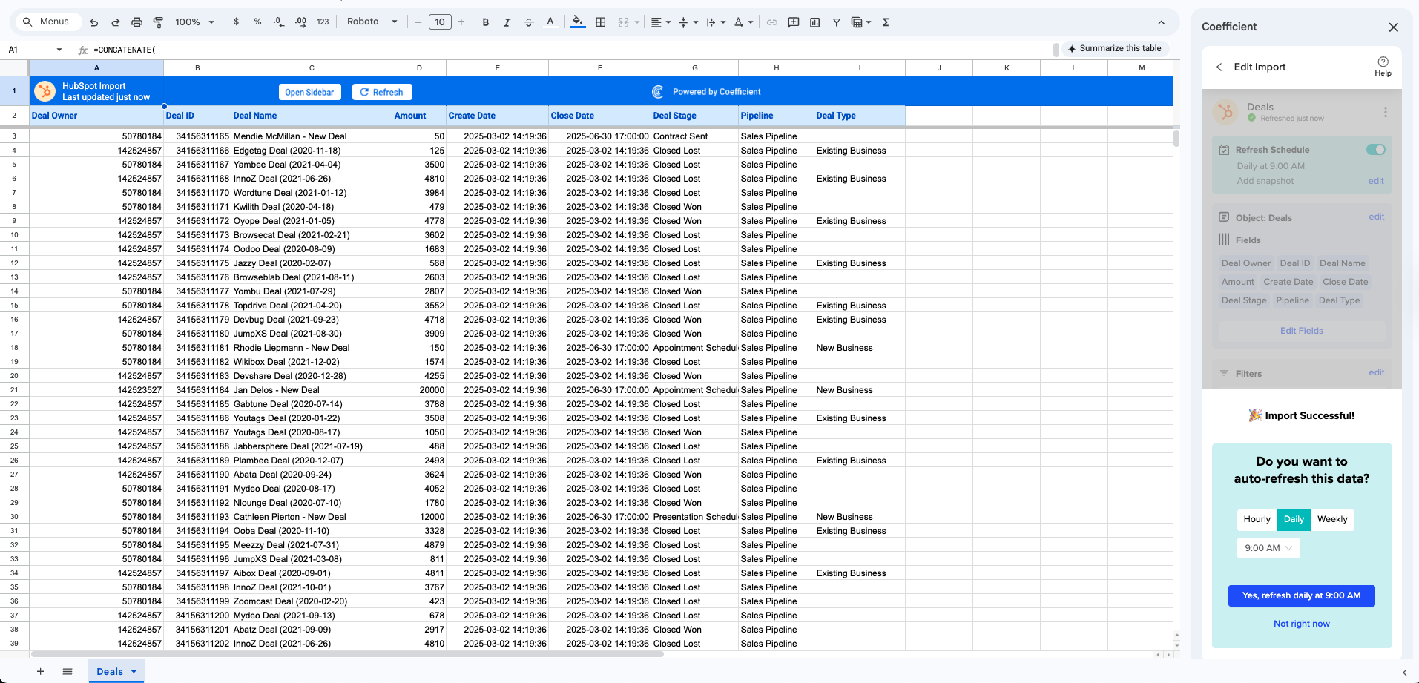Select Weekly auto-refresh frequency
Viewport: 1419px width, 683px height.
[1332, 519]
